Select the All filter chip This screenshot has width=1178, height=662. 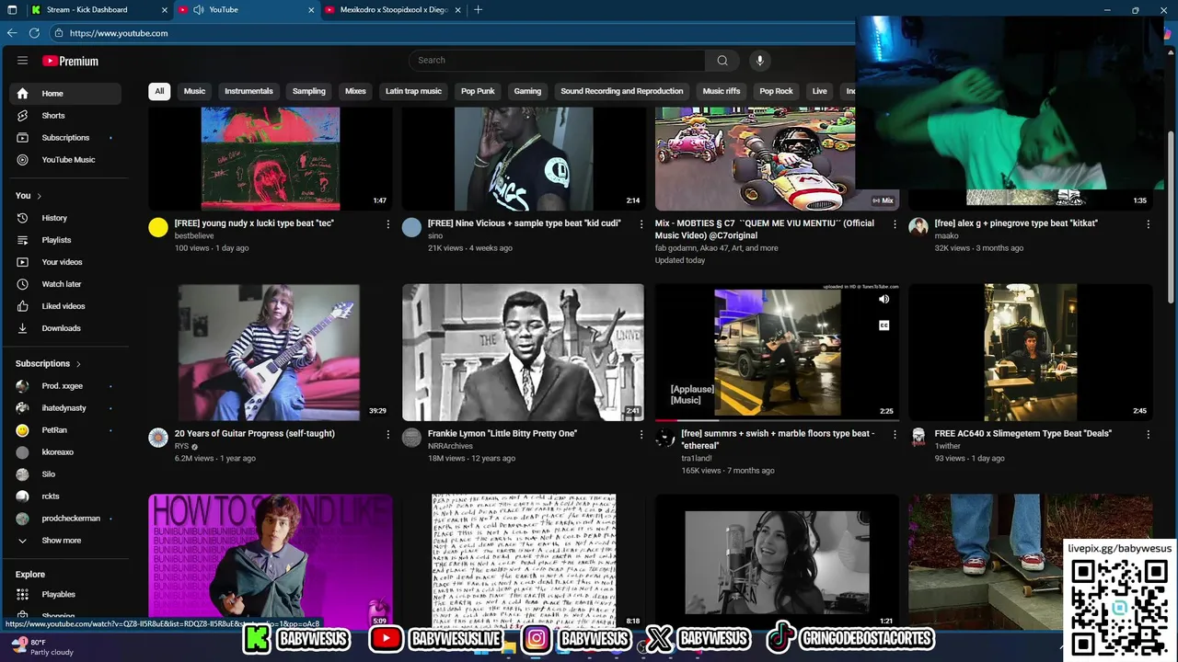click(x=159, y=91)
